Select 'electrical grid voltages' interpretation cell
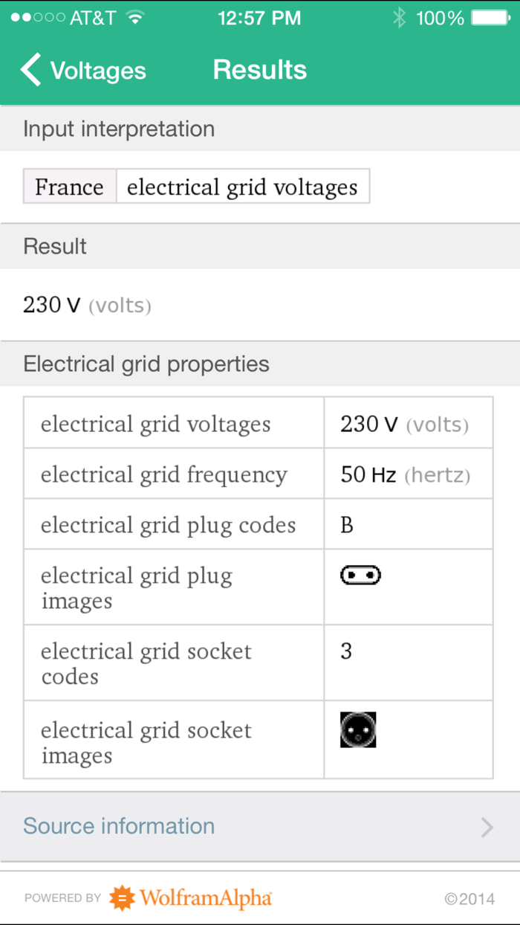Screen dimensions: 520x925 pyautogui.click(x=242, y=187)
